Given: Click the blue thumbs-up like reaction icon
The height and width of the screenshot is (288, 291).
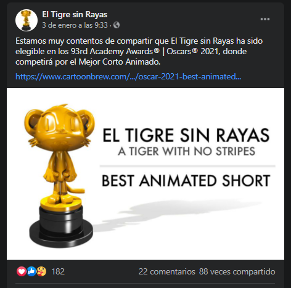Looking at the screenshot, I should pyautogui.click(x=31, y=271).
